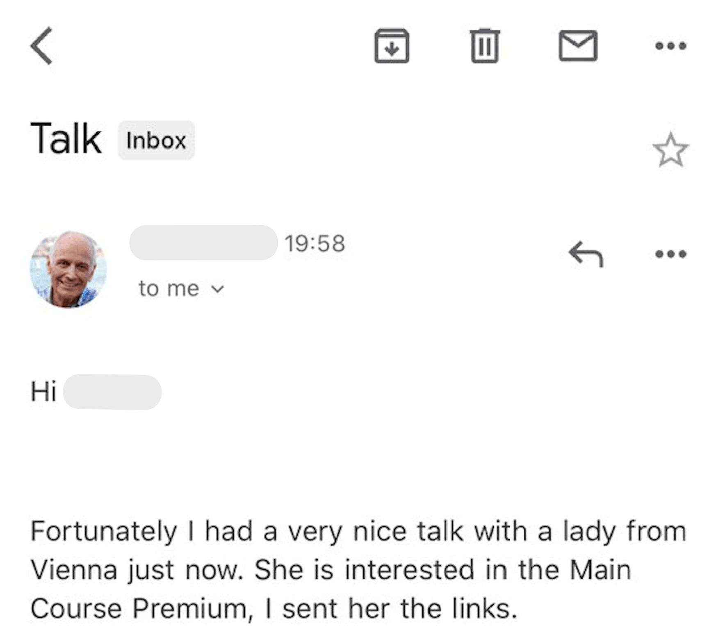Click the 'Hi' greeting text
Viewport: 725px width, 644px height.
(x=43, y=391)
